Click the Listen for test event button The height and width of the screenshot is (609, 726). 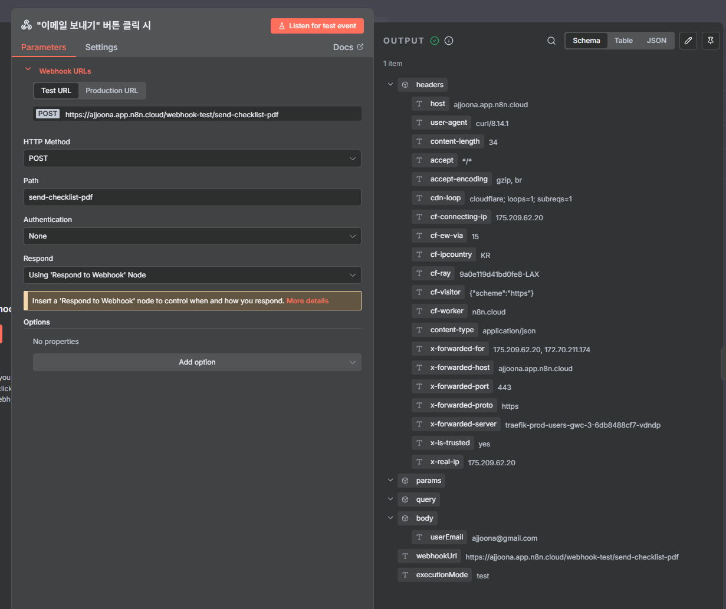click(317, 26)
